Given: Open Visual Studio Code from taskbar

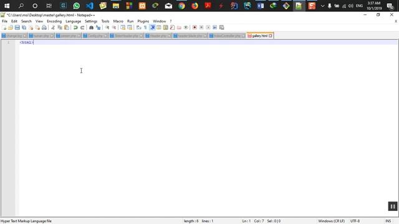Looking at the screenshot, I should tap(90, 6).
